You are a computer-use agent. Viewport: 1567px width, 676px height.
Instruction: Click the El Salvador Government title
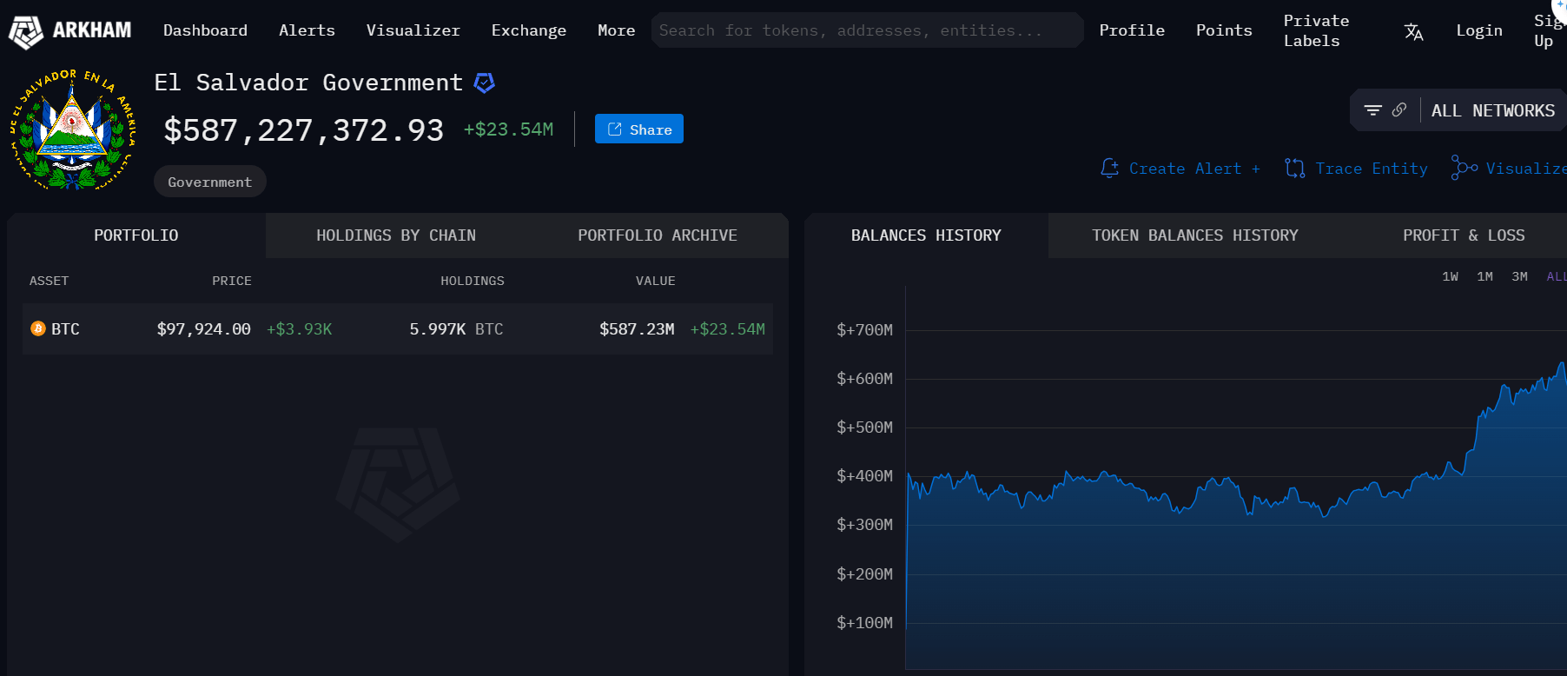(x=308, y=83)
